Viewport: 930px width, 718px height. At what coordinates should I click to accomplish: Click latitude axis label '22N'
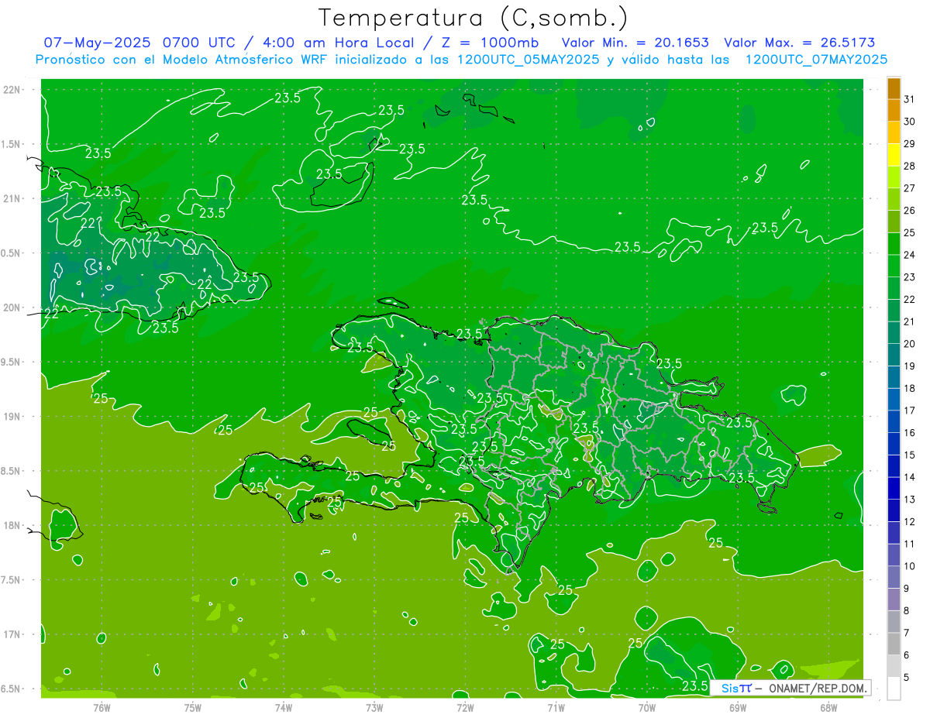point(12,89)
